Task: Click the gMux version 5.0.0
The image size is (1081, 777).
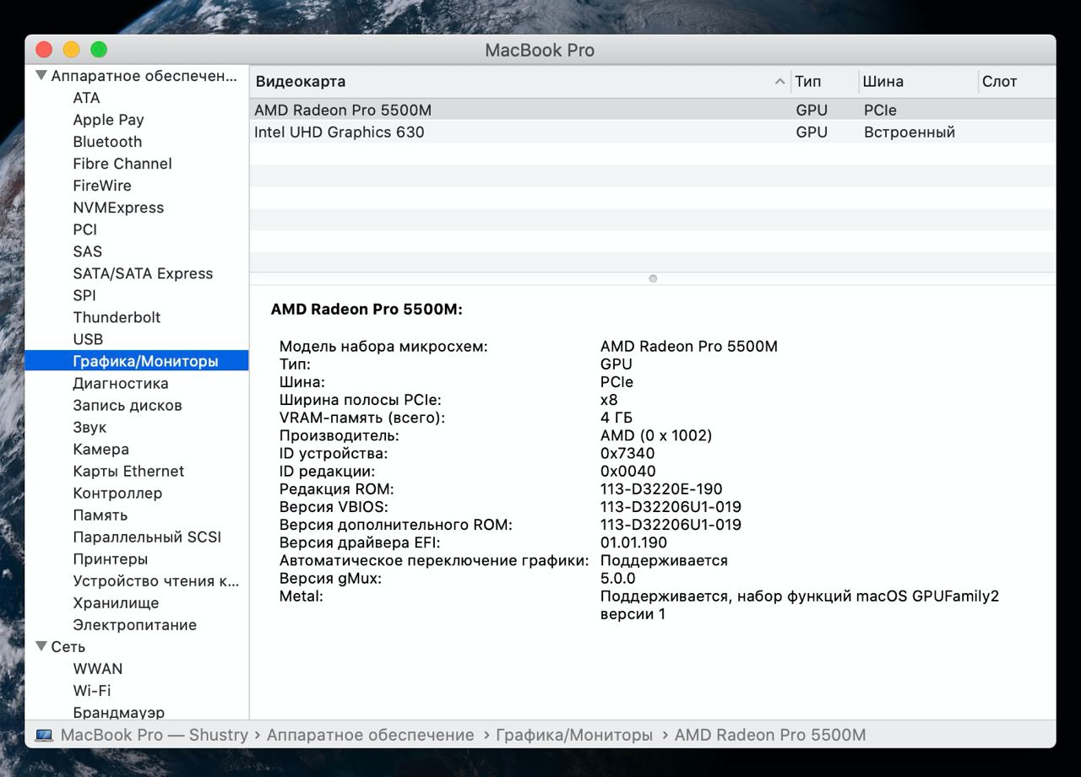Action: (x=618, y=578)
